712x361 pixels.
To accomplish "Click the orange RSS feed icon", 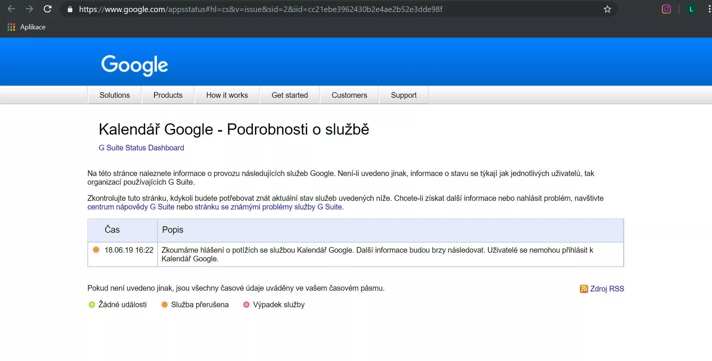I will pyautogui.click(x=584, y=289).
